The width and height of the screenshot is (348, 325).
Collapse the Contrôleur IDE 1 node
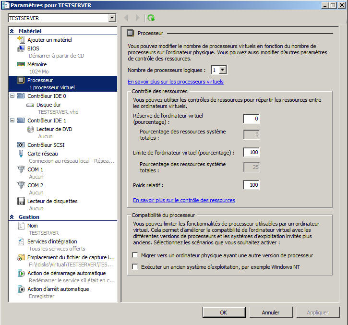(12, 120)
